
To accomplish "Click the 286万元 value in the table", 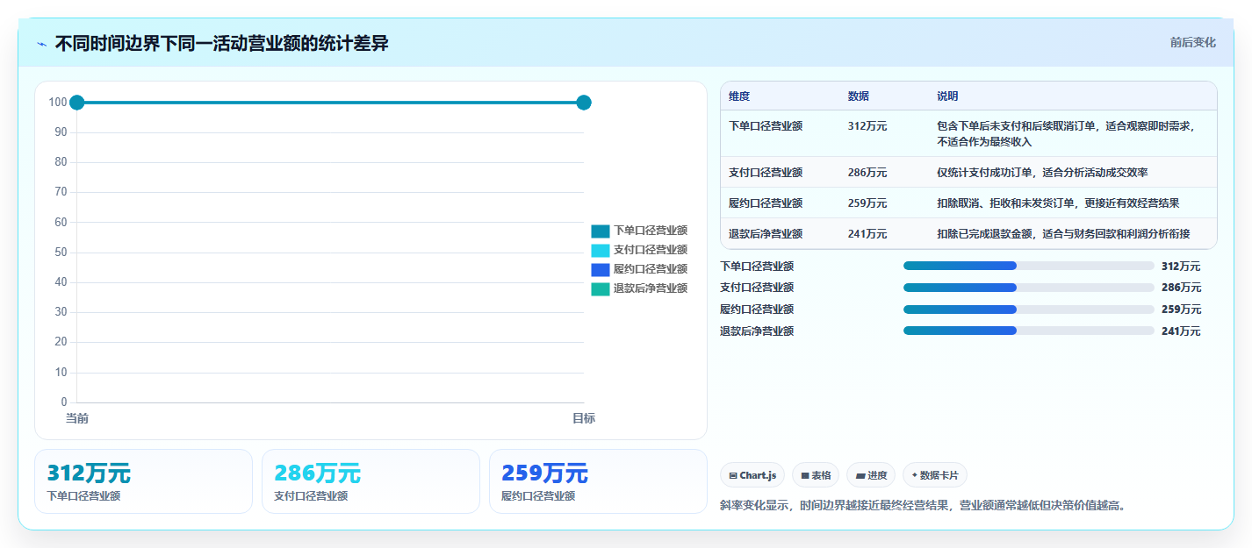I will click(x=867, y=173).
